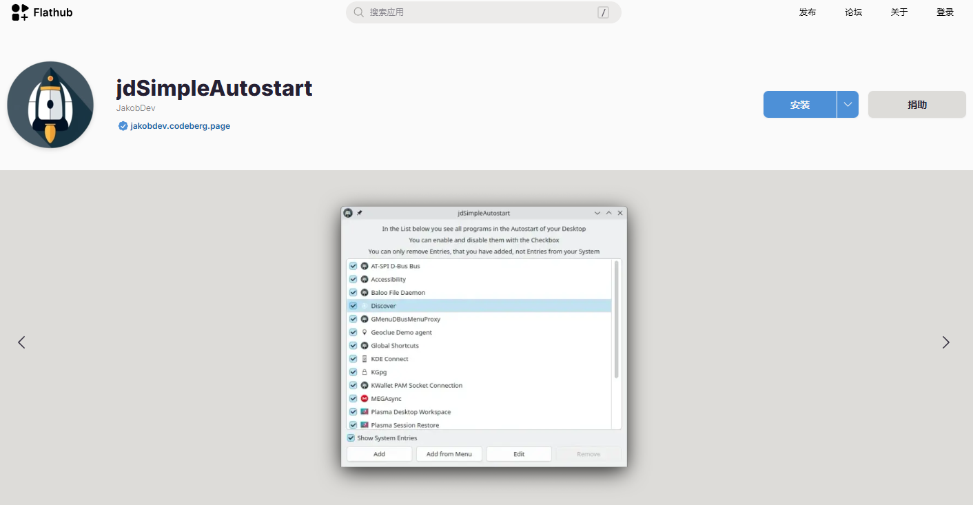The height and width of the screenshot is (505, 973).
Task: Click the Plasma Session Restore icon
Action: point(365,425)
